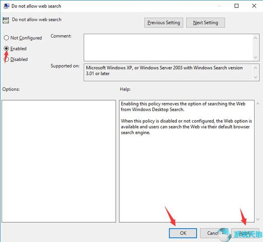Click the 'Options:' label
This screenshot has height=242, width=263.
click(x=11, y=89)
